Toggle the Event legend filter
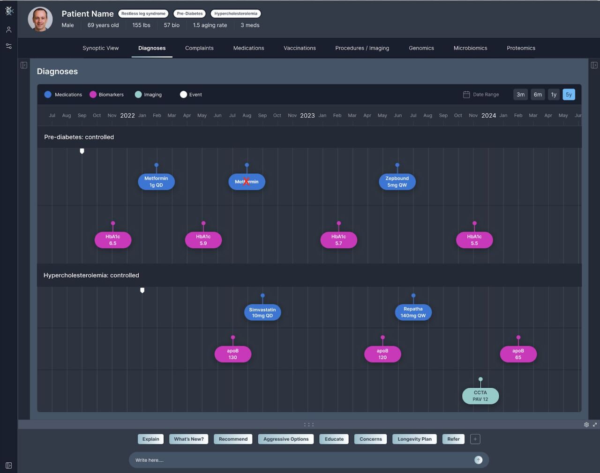600x473 pixels. coord(191,95)
